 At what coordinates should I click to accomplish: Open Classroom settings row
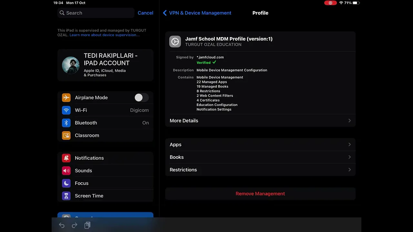[106, 135]
